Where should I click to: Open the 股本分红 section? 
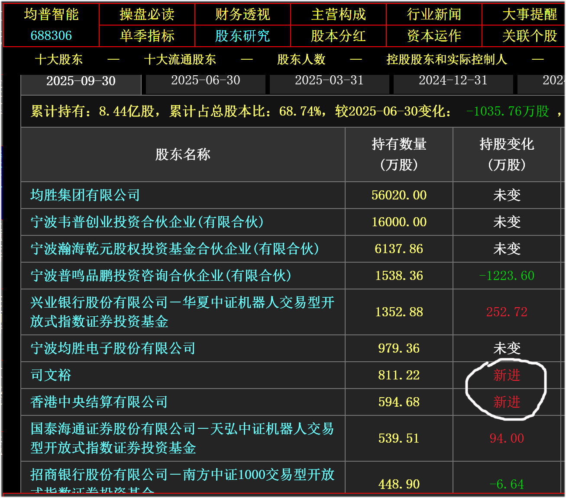339,36
